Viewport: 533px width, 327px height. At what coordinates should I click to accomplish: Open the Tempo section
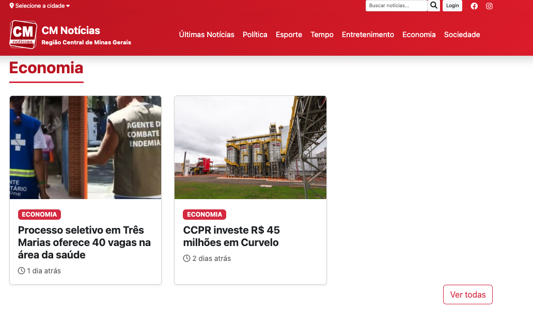point(322,35)
